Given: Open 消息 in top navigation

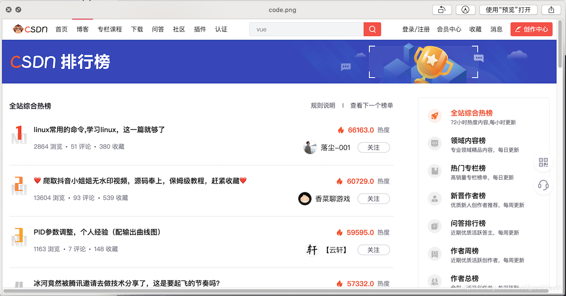Looking at the screenshot, I should (496, 29).
